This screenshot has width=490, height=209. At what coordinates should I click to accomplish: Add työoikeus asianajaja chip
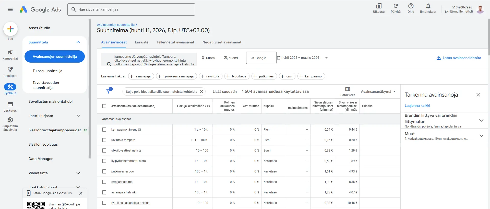pyautogui.click(x=176, y=76)
